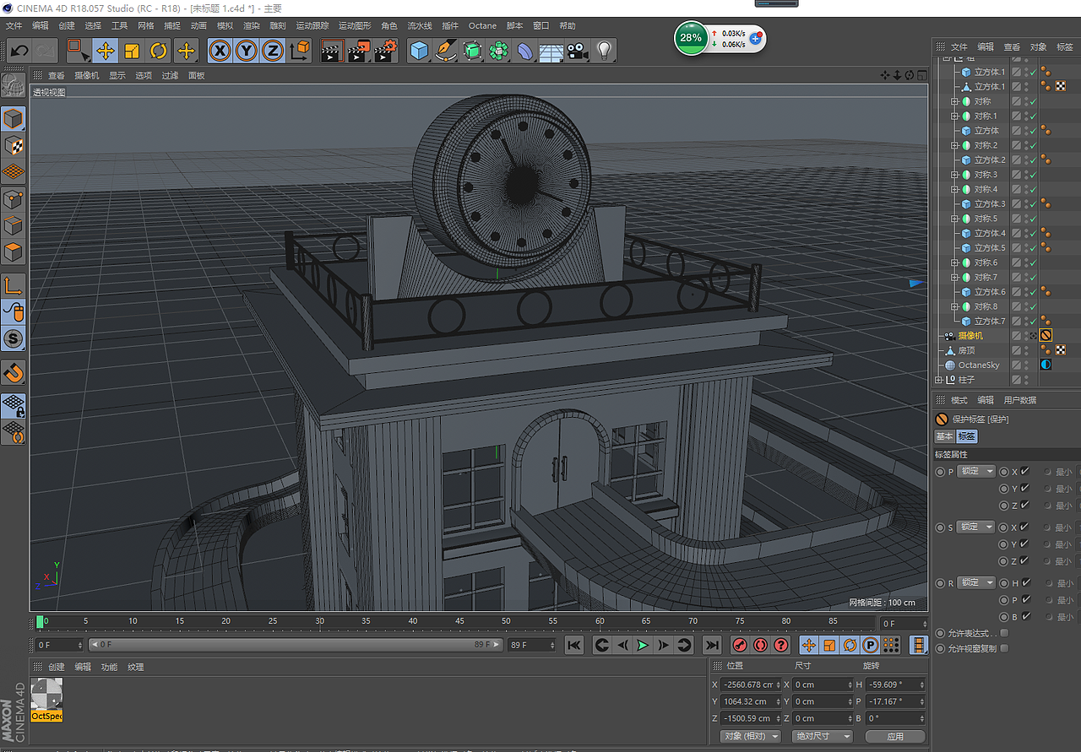
Task: Switch to the 标签 attribute tab
Action: point(966,436)
